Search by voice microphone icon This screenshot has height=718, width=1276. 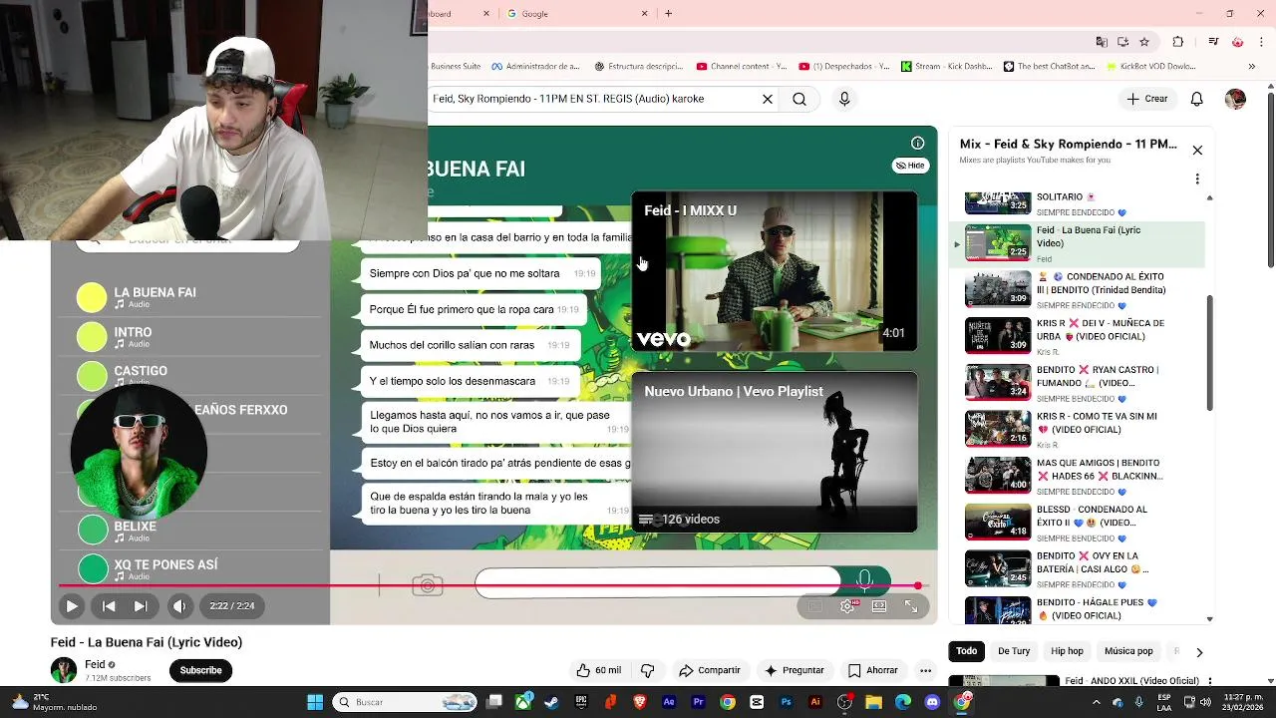point(844,99)
